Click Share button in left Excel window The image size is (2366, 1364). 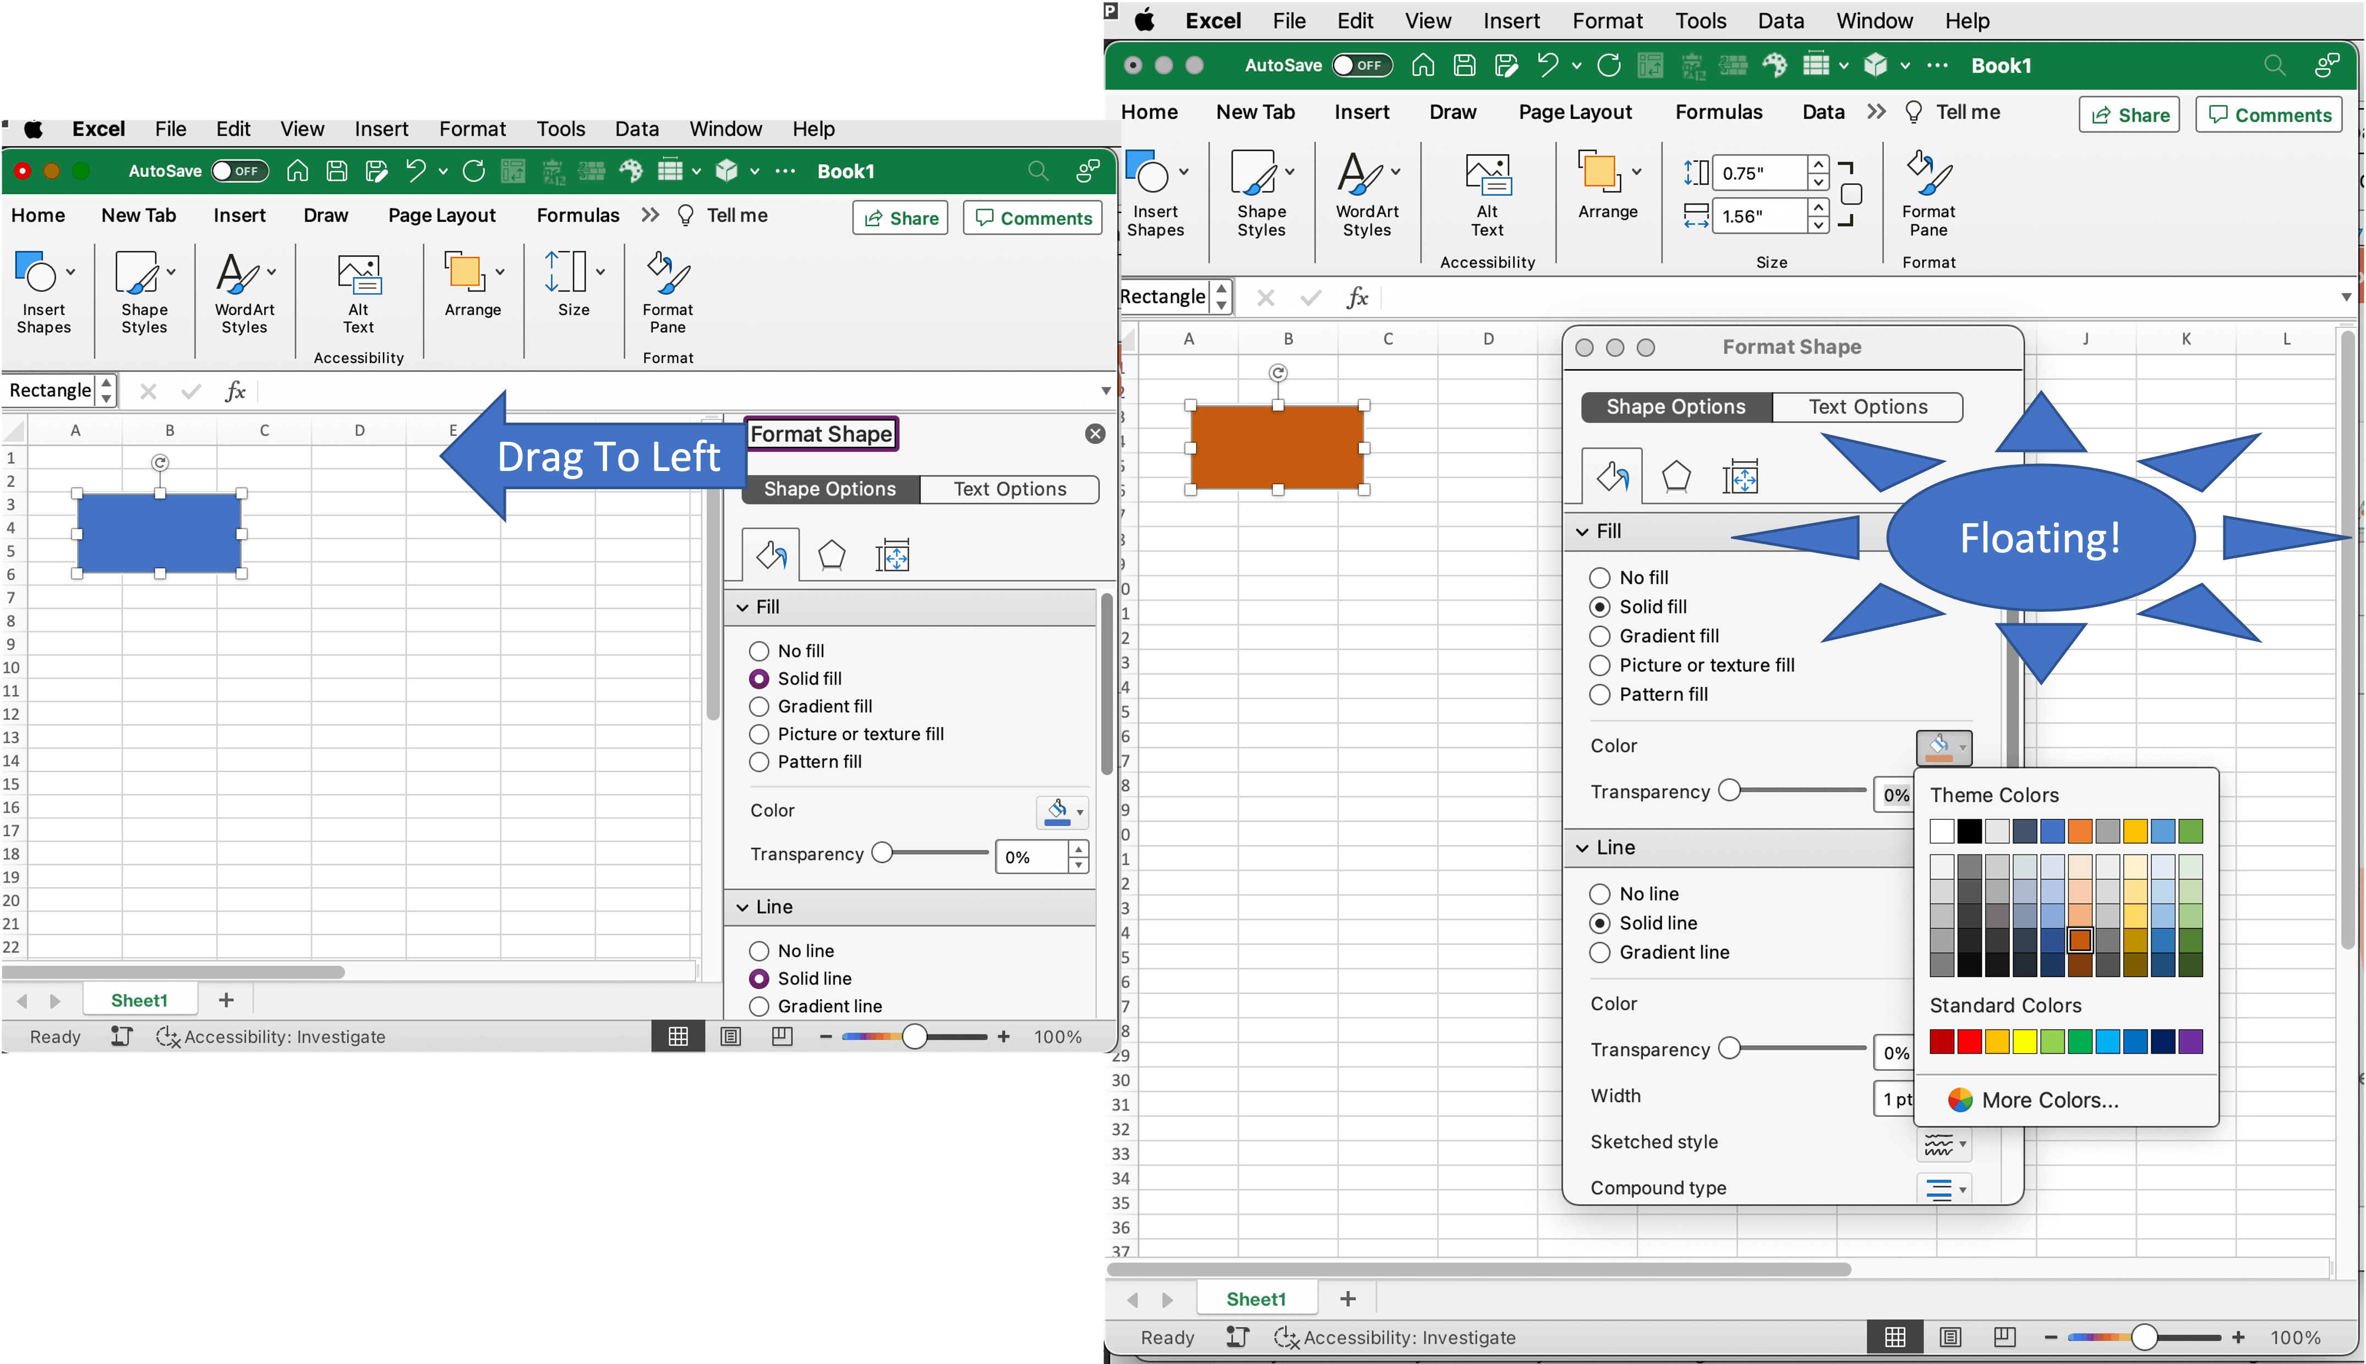tap(900, 218)
